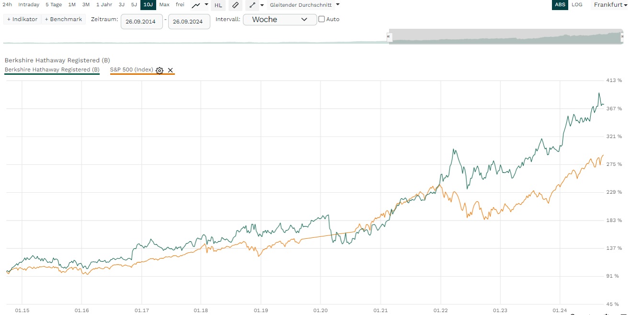Select 24h time range
This screenshot has width=631, height=315.
click(x=7, y=5)
